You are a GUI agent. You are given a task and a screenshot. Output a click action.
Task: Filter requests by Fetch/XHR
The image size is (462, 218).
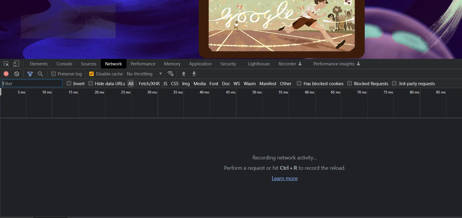pos(149,84)
